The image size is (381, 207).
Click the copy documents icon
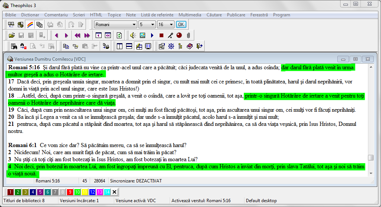[66, 46]
